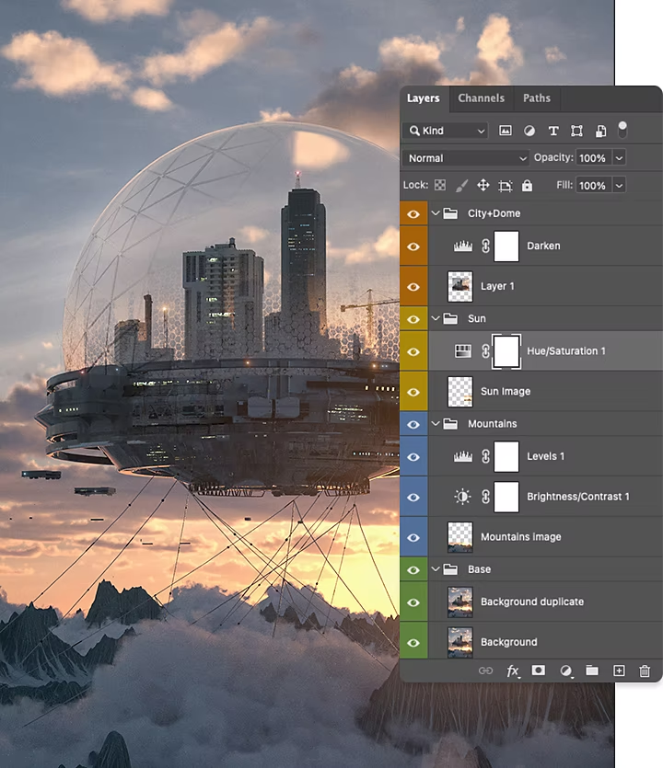663x768 pixels.
Task: Open the Opacity percentage dropdown arrow
Action: 618,158
